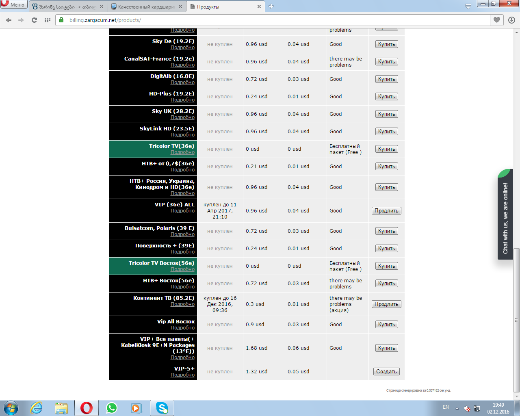Viewport: 520px width, 416px height.
Task: View Подробно details for HD-Plus (19.2E)
Action: (182, 100)
